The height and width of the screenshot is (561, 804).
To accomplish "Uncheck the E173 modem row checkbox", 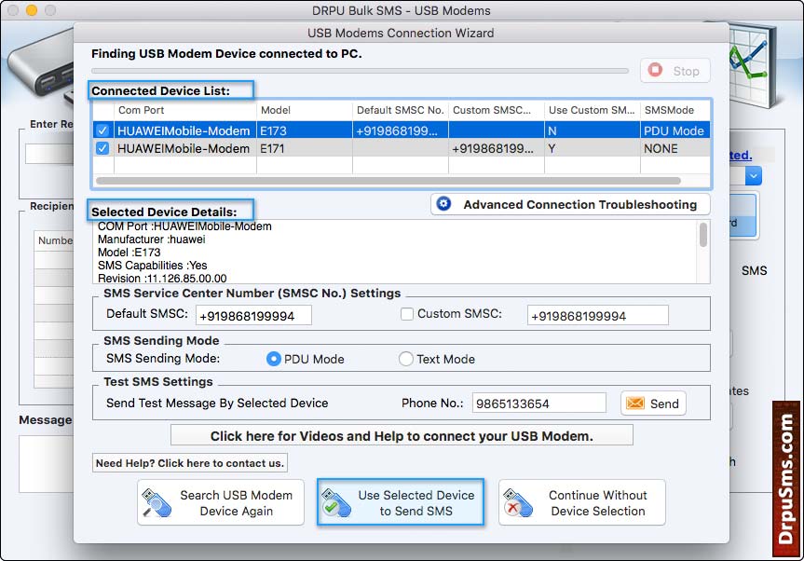I will (102, 130).
